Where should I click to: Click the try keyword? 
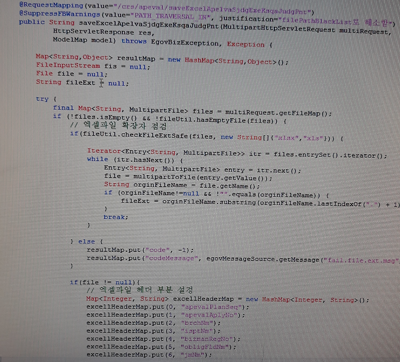coord(42,99)
